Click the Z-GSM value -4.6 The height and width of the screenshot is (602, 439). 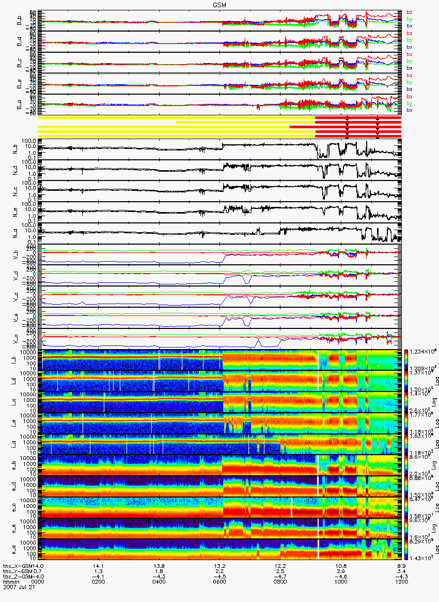click(340, 577)
